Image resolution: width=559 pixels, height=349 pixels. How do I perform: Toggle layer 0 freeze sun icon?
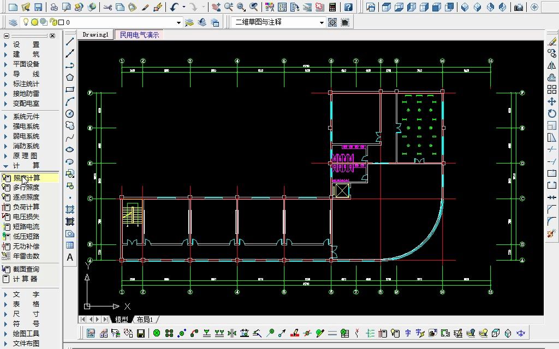[34, 22]
